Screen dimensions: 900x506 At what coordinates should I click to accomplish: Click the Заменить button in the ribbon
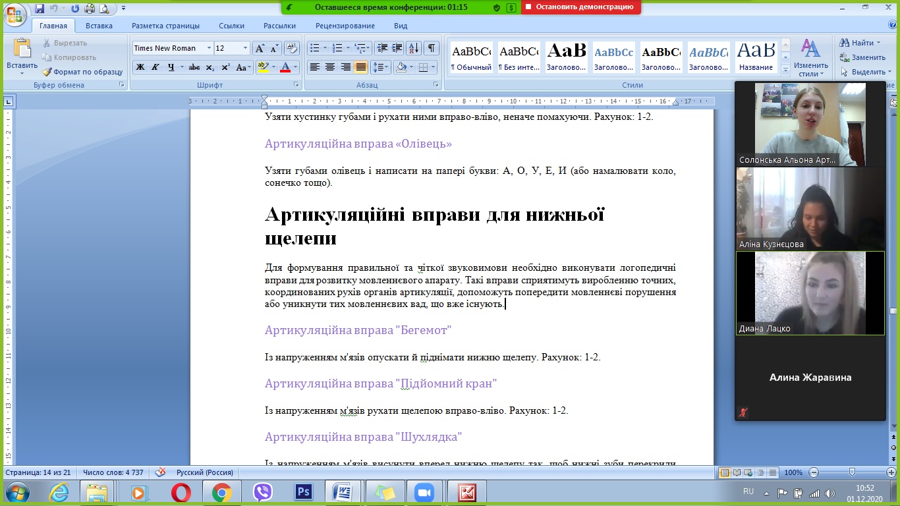pyautogui.click(x=862, y=57)
